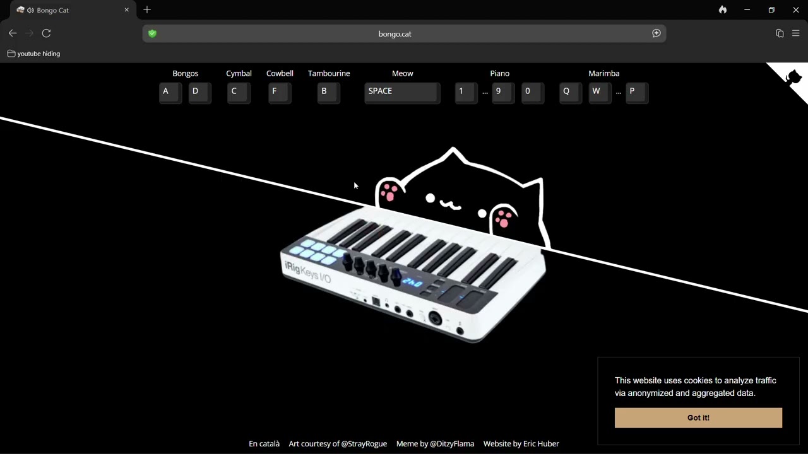Hit the C cymbal key
The height and width of the screenshot is (454, 808).
pyautogui.click(x=239, y=92)
